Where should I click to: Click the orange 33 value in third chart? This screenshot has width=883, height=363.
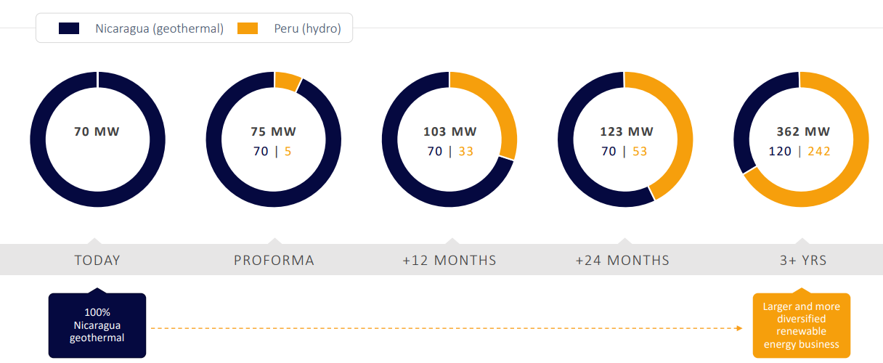pyautogui.click(x=465, y=151)
